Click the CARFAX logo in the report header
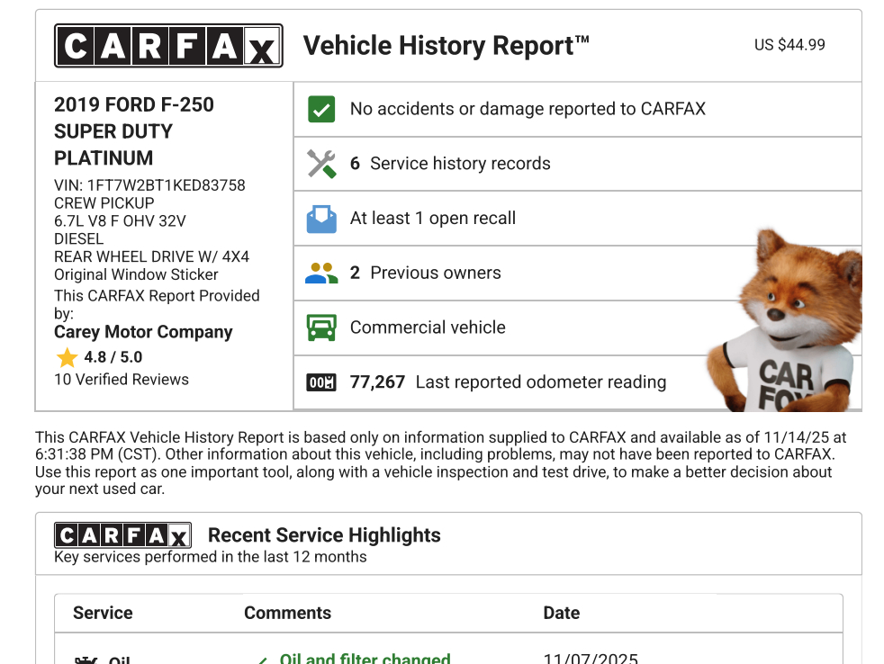The width and height of the screenshot is (884, 664). coord(168,46)
